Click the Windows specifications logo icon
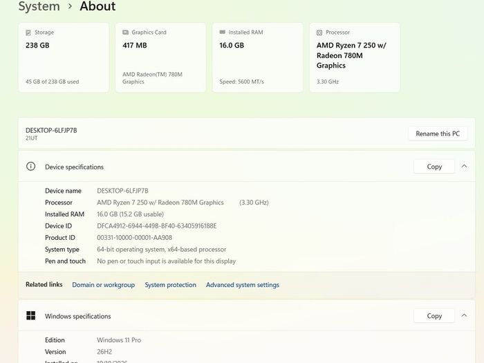This screenshot has height=363, width=484. 31,315
